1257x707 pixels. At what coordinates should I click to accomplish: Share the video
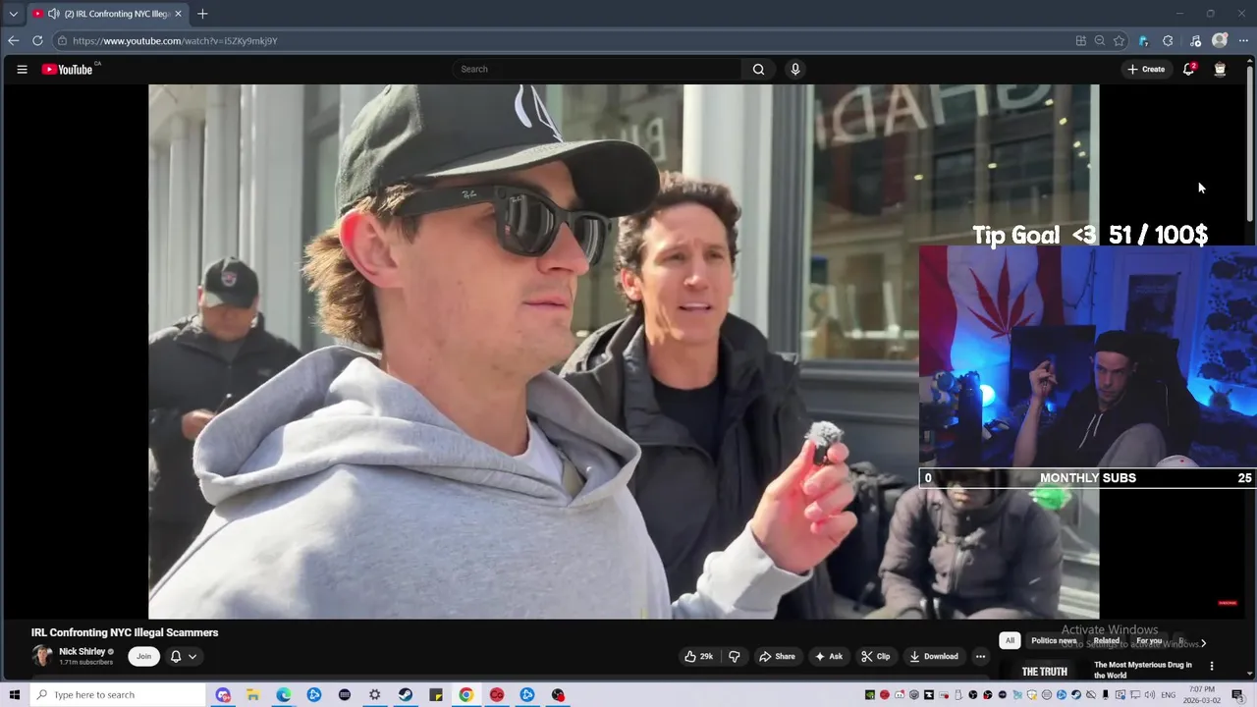click(777, 656)
